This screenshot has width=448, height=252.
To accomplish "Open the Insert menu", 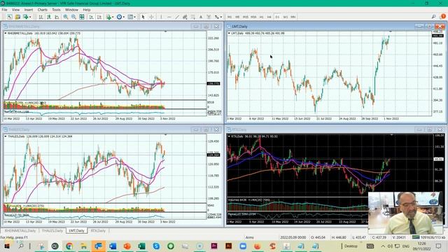I will [x=29, y=10].
